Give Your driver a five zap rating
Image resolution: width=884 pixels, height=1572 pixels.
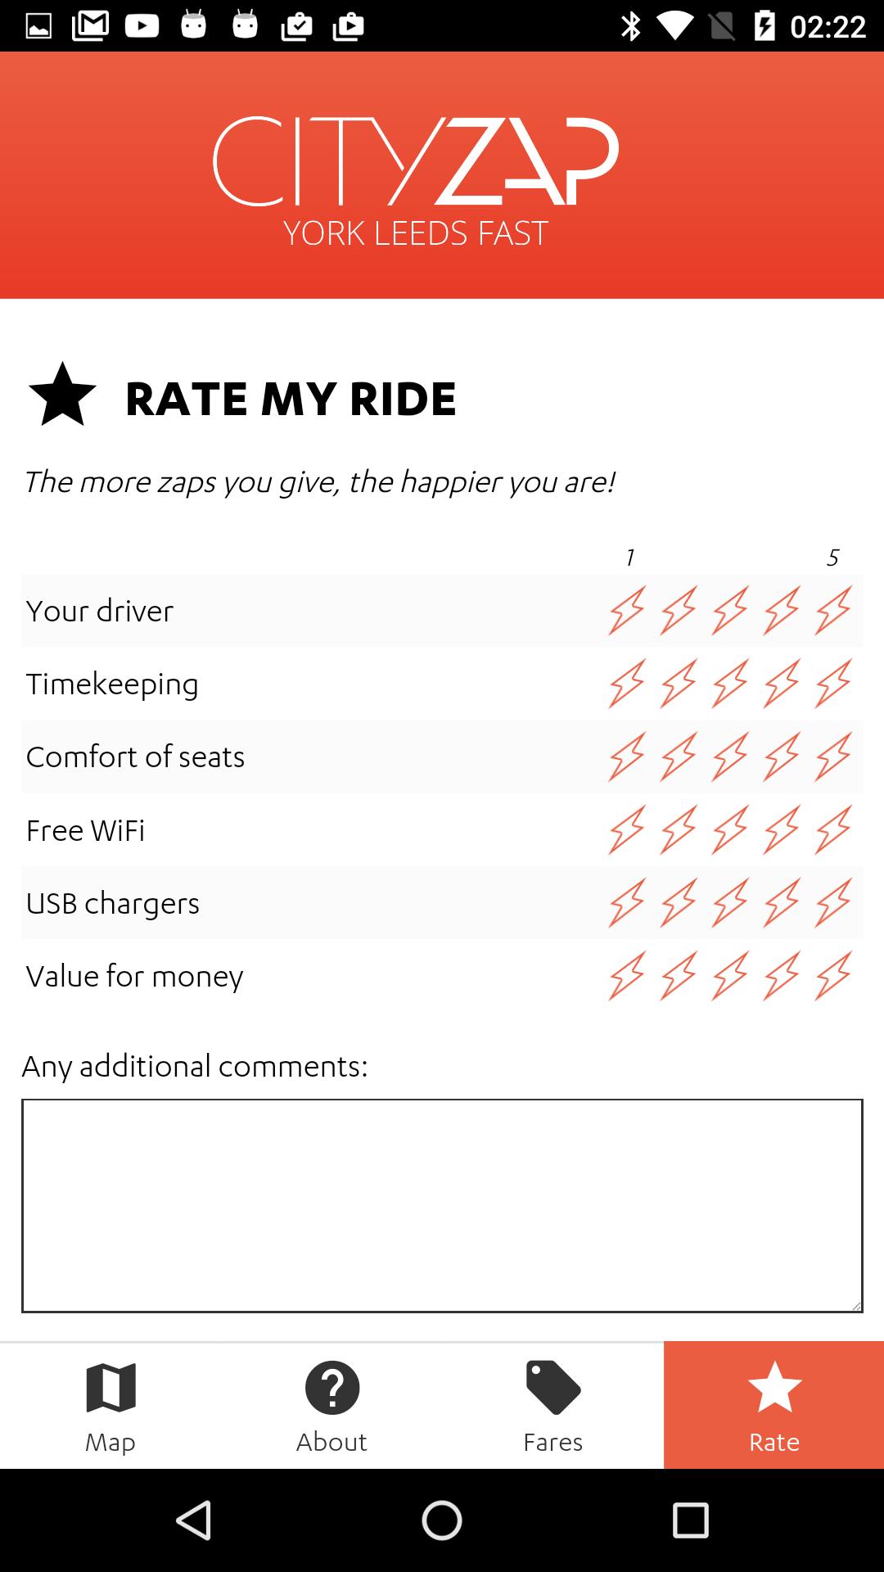[x=833, y=610]
